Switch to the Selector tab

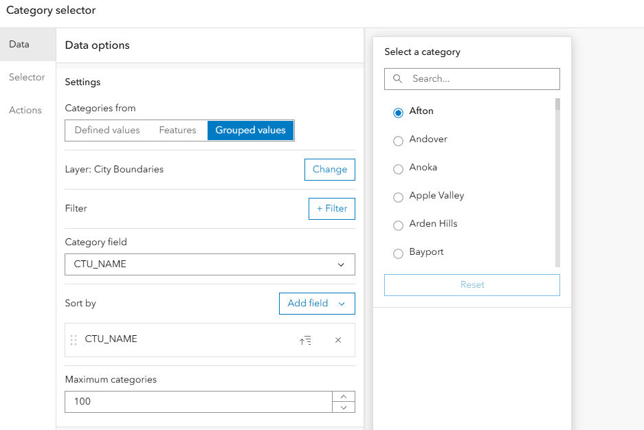tap(27, 78)
